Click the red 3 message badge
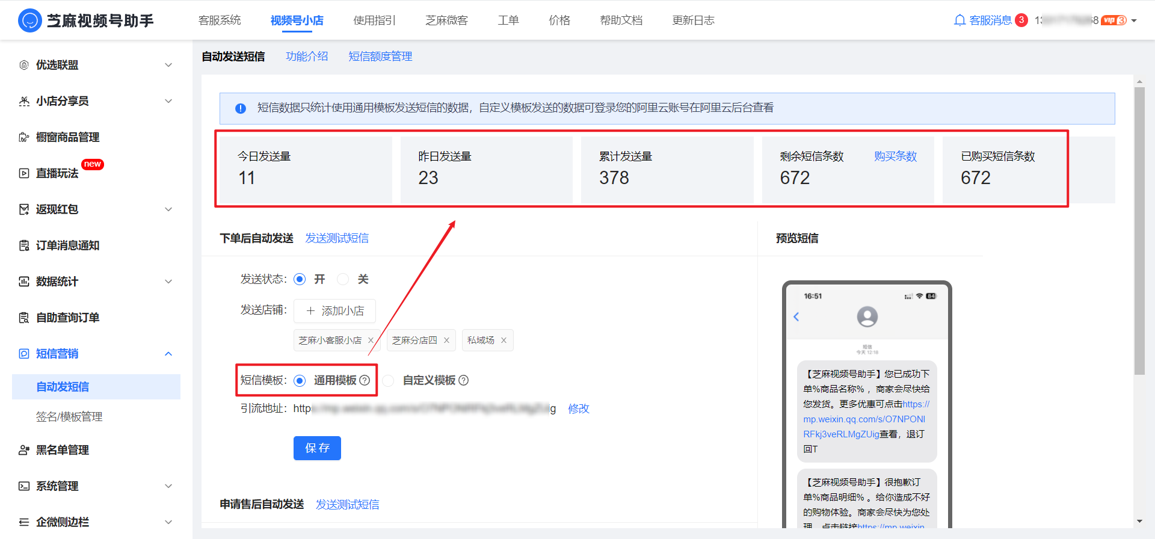 (x=1021, y=20)
